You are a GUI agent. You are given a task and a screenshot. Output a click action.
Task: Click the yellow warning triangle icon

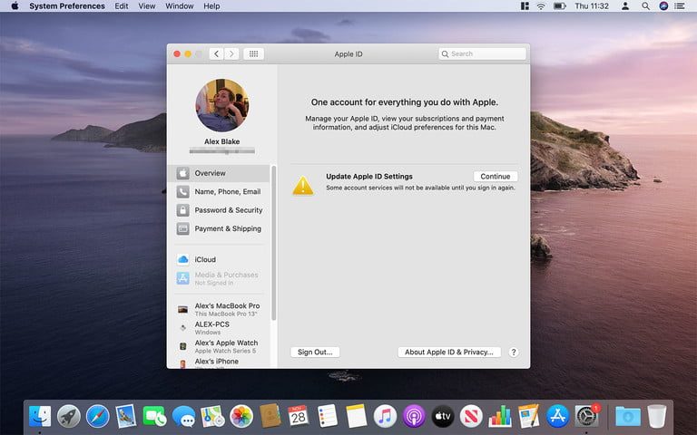(x=303, y=186)
